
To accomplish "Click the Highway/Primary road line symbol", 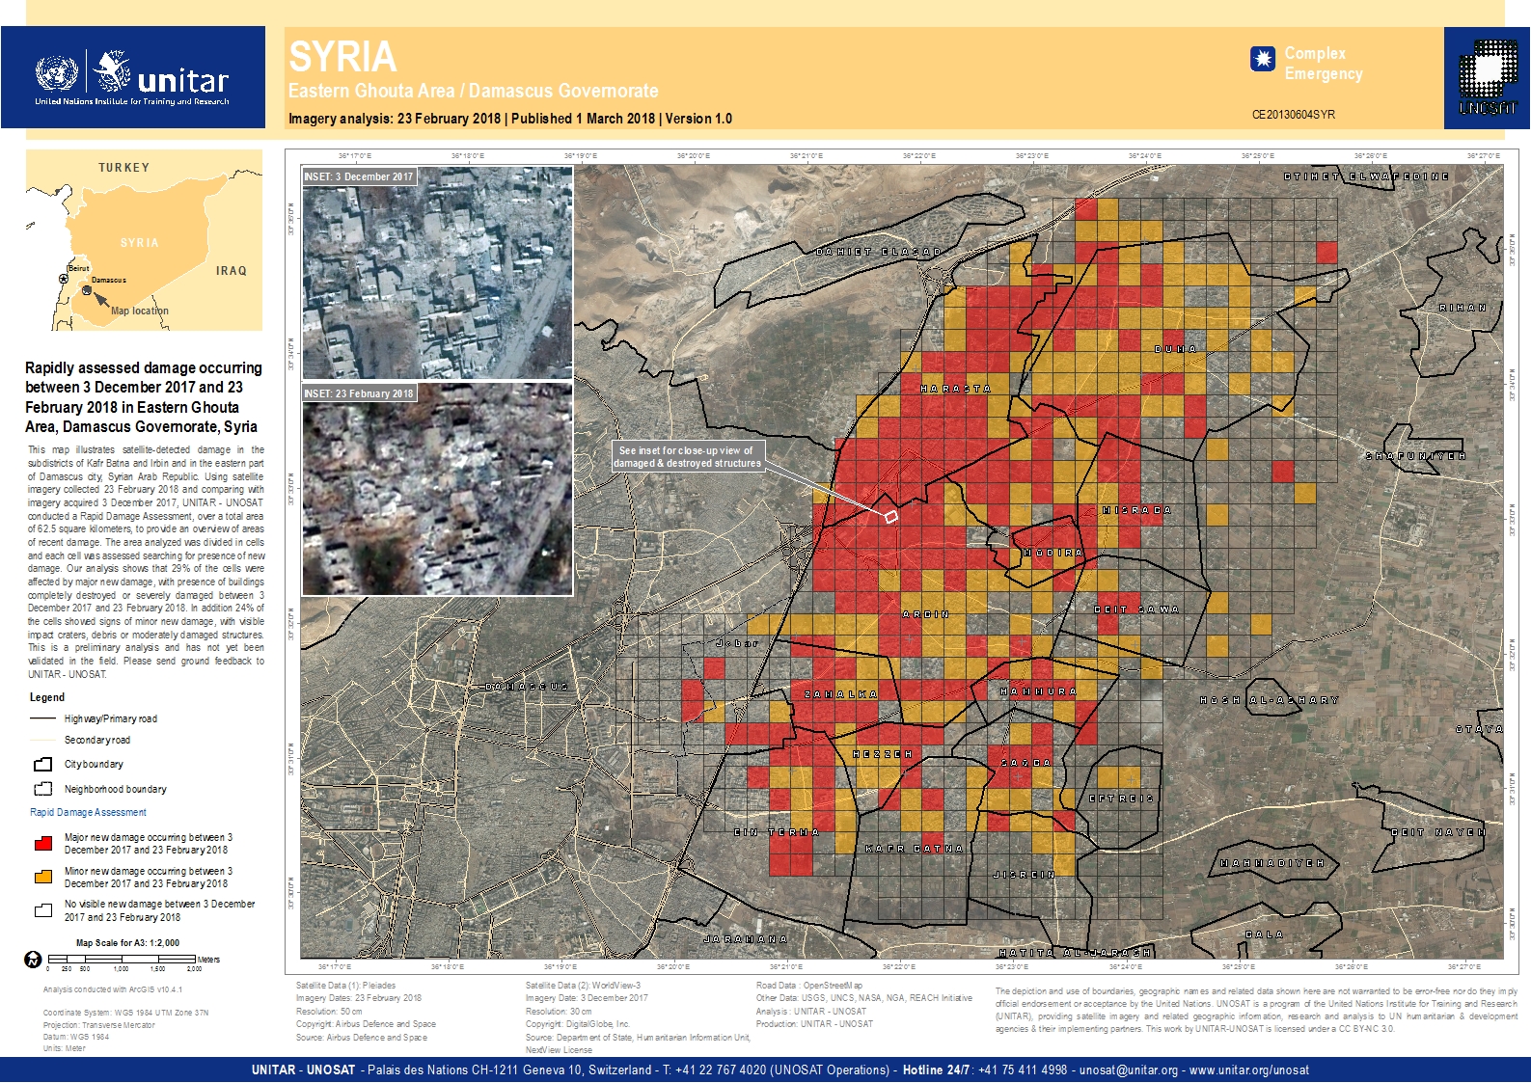I will tap(43, 719).
